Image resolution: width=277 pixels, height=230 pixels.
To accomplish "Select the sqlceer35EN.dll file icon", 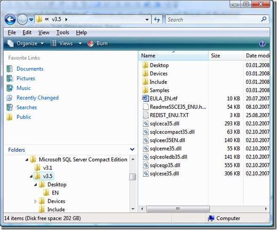I will pyautogui.click(x=146, y=140).
